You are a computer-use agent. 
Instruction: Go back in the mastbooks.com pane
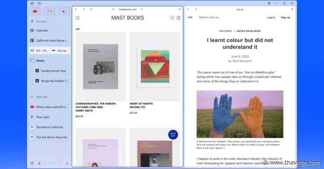pos(76,9)
